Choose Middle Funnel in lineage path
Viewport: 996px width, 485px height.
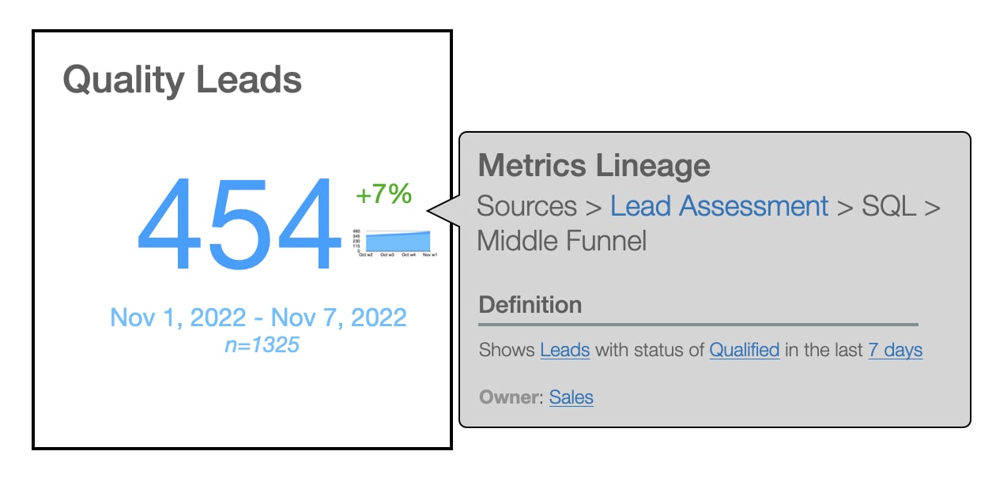[x=561, y=240]
